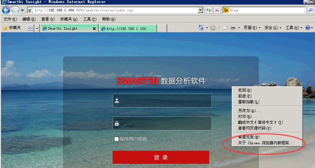315x168 pixels.
Task: Click the Print icon in command bar
Action: click(x=233, y=28)
